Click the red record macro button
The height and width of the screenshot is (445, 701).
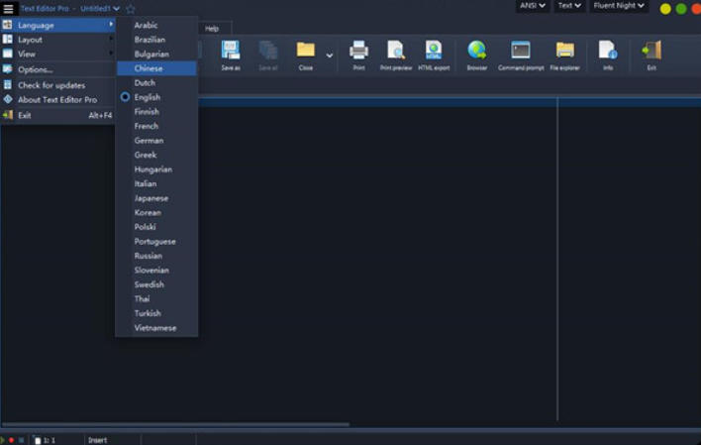11,439
